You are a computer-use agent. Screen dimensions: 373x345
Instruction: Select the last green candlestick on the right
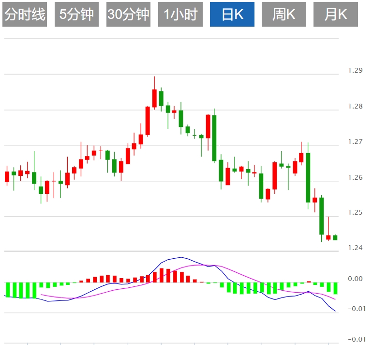coord(335,237)
